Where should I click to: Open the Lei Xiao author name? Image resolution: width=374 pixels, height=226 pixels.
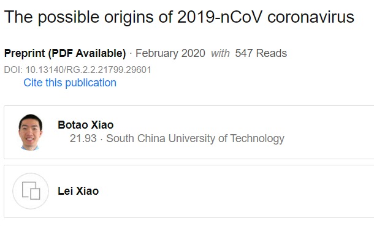[78, 191]
